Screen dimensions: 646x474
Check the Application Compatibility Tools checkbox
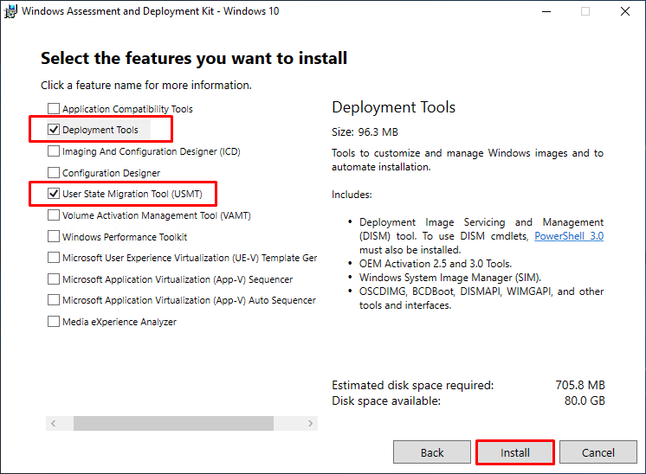(x=54, y=109)
